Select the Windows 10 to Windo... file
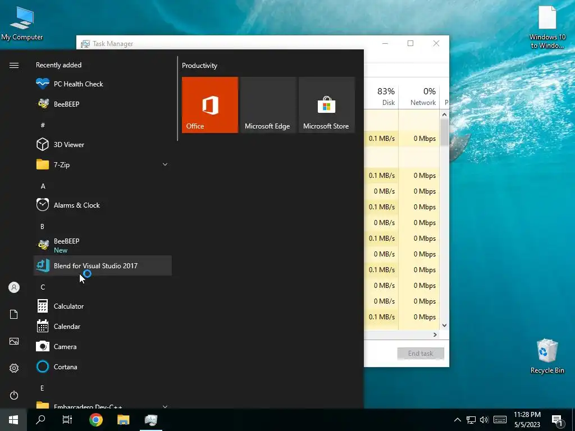The height and width of the screenshot is (431, 575). 547,27
